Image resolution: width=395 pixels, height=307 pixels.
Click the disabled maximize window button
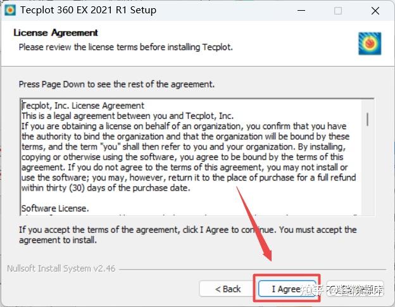338,11
